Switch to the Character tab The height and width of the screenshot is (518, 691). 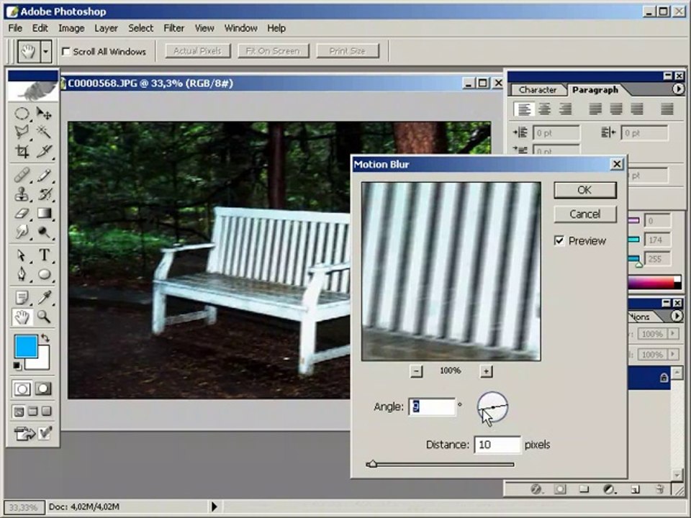[537, 90]
